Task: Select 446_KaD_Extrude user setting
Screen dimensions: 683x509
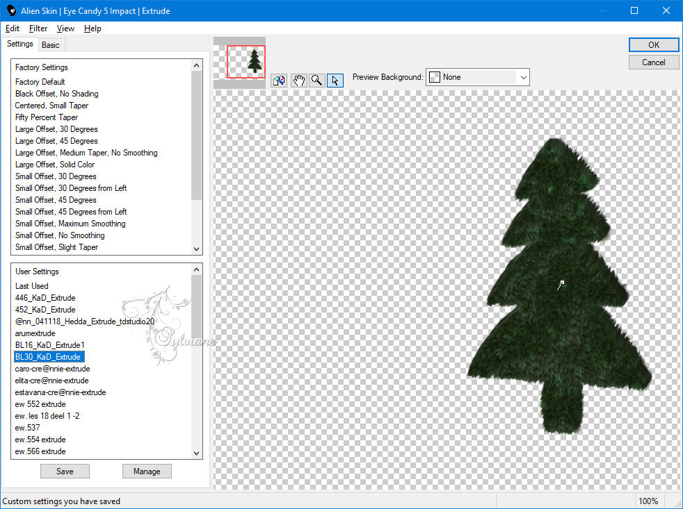Action: pos(45,298)
